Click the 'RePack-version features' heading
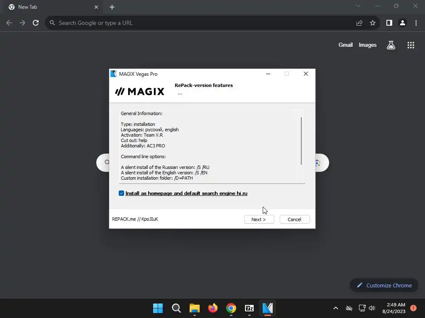Viewport: 425px width, 318px height. tap(204, 85)
